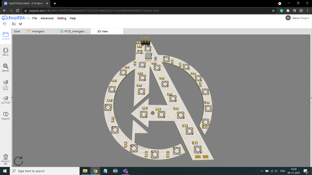The width and height of the screenshot is (312, 175).
Task: Open the Chrome three-dot menu
Action: (x=308, y=11)
